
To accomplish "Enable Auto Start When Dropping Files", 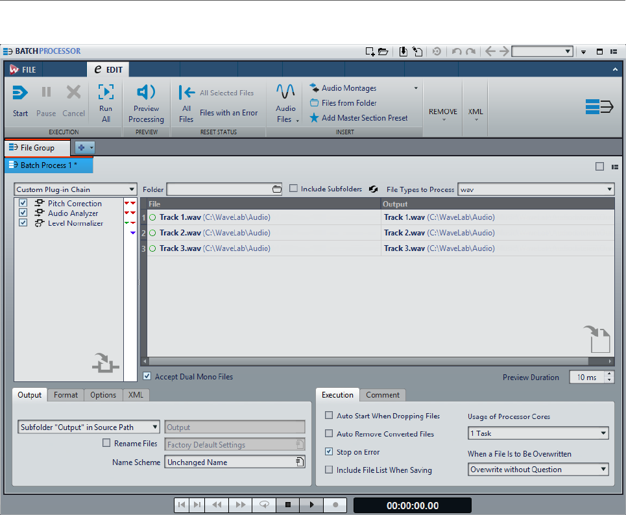I will 329,416.
